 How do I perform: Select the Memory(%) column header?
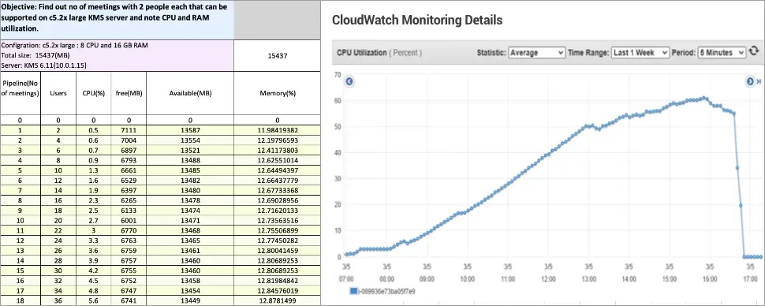277,93
